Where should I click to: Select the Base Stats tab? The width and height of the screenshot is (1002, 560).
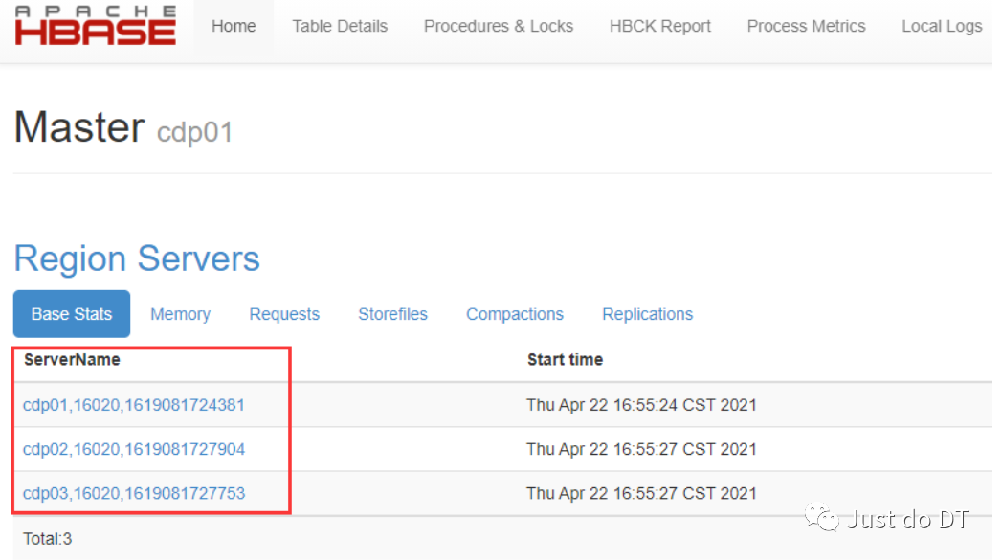[x=72, y=314]
